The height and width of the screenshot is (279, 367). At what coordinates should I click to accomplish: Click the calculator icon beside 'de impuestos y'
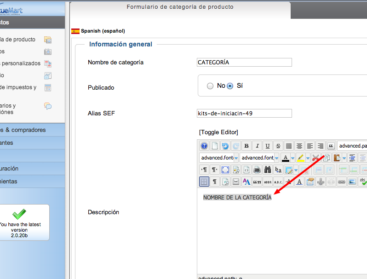(48, 88)
